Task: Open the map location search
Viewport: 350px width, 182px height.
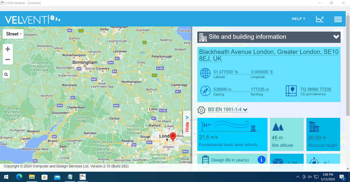Action: coord(6,74)
